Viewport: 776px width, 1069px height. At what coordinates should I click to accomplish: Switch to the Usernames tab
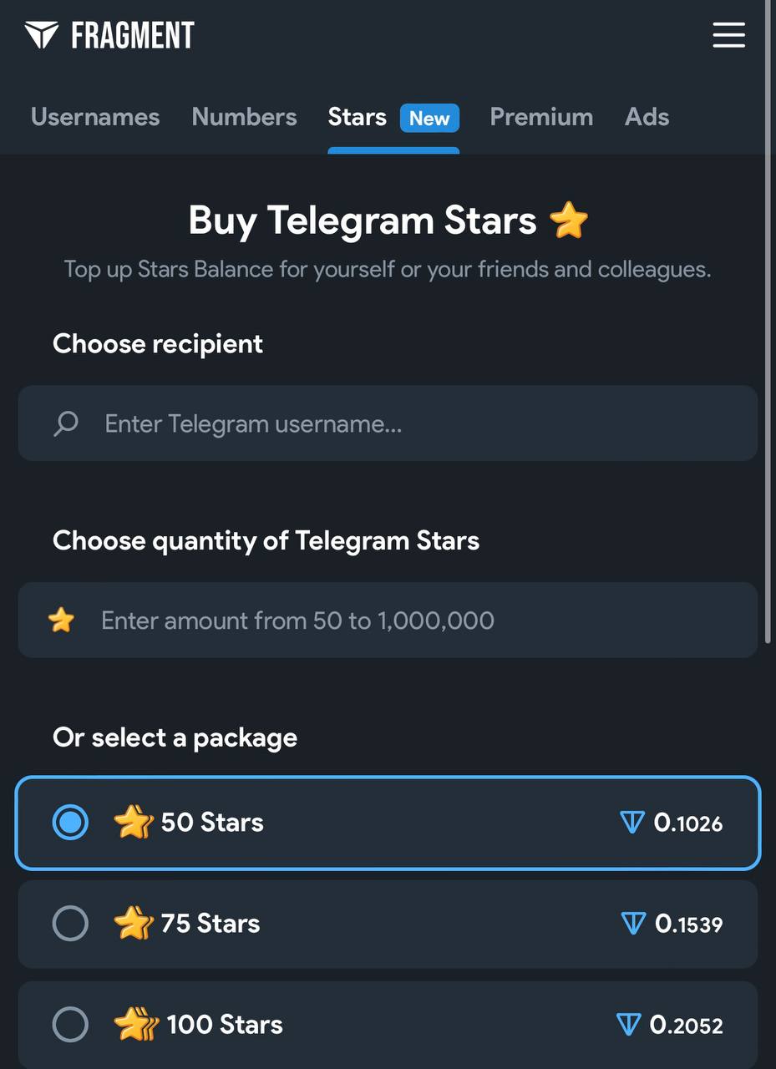coord(95,117)
